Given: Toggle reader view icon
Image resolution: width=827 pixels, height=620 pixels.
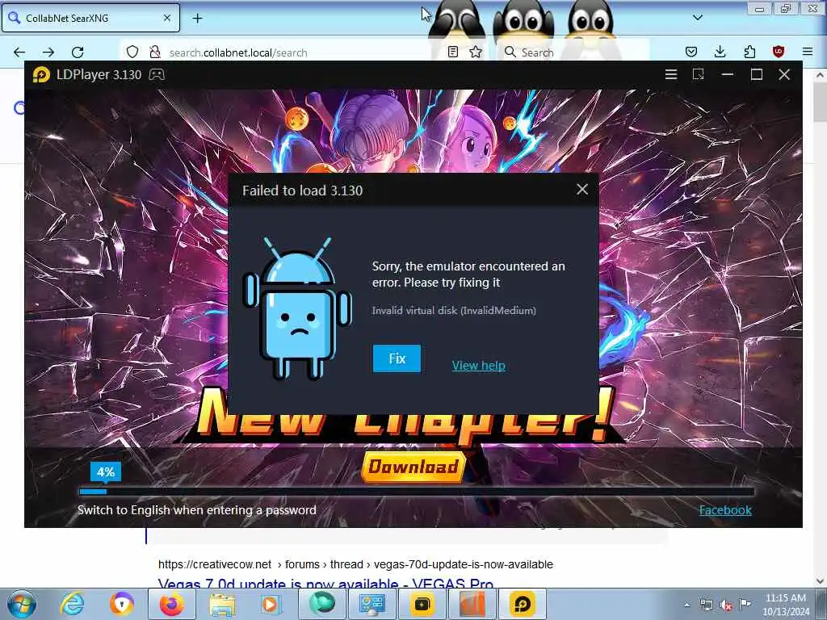Looking at the screenshot, I should pyautogui.click(x=452, y=52).
